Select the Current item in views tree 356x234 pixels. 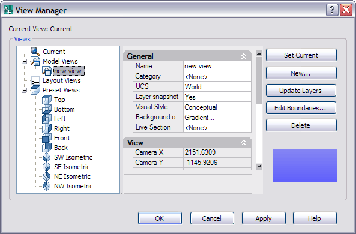[54, 52]
